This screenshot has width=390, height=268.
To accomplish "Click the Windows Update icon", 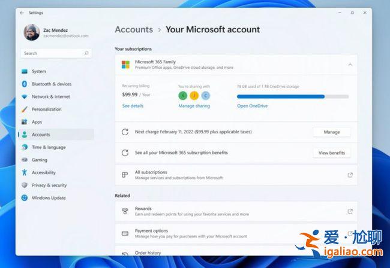I will pos(25,197).
